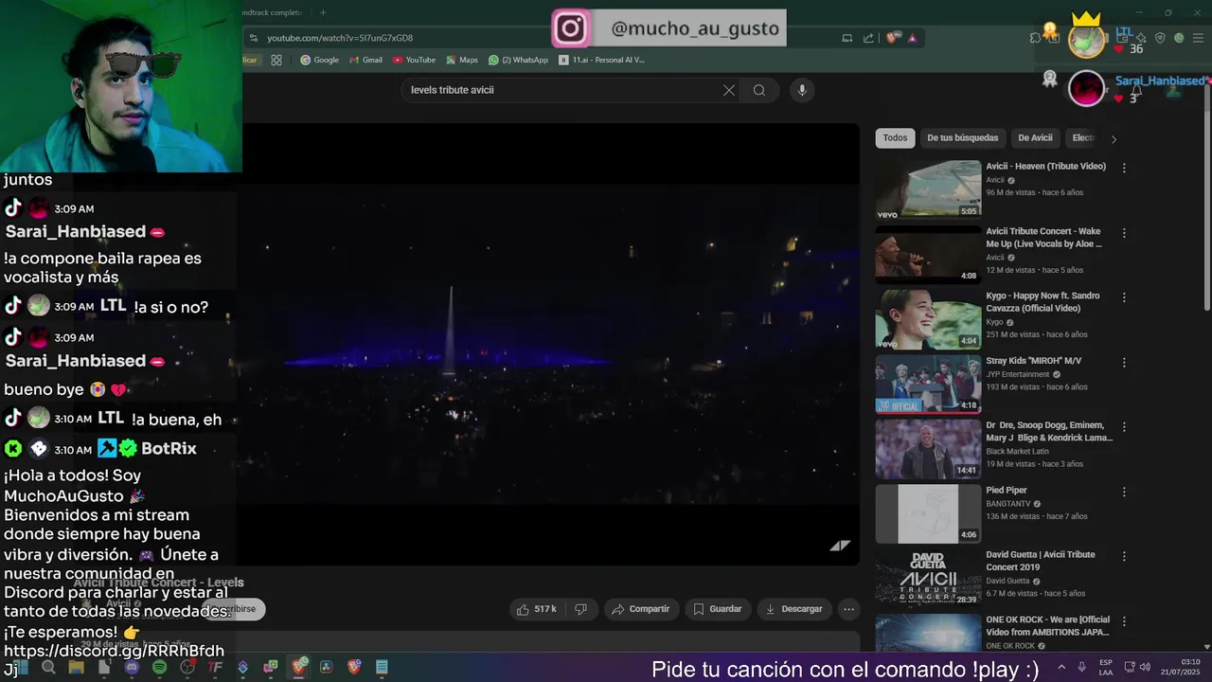1212x682 pixels.
Task: Open the Maps bookmark
Action: [x=461, y=60]
